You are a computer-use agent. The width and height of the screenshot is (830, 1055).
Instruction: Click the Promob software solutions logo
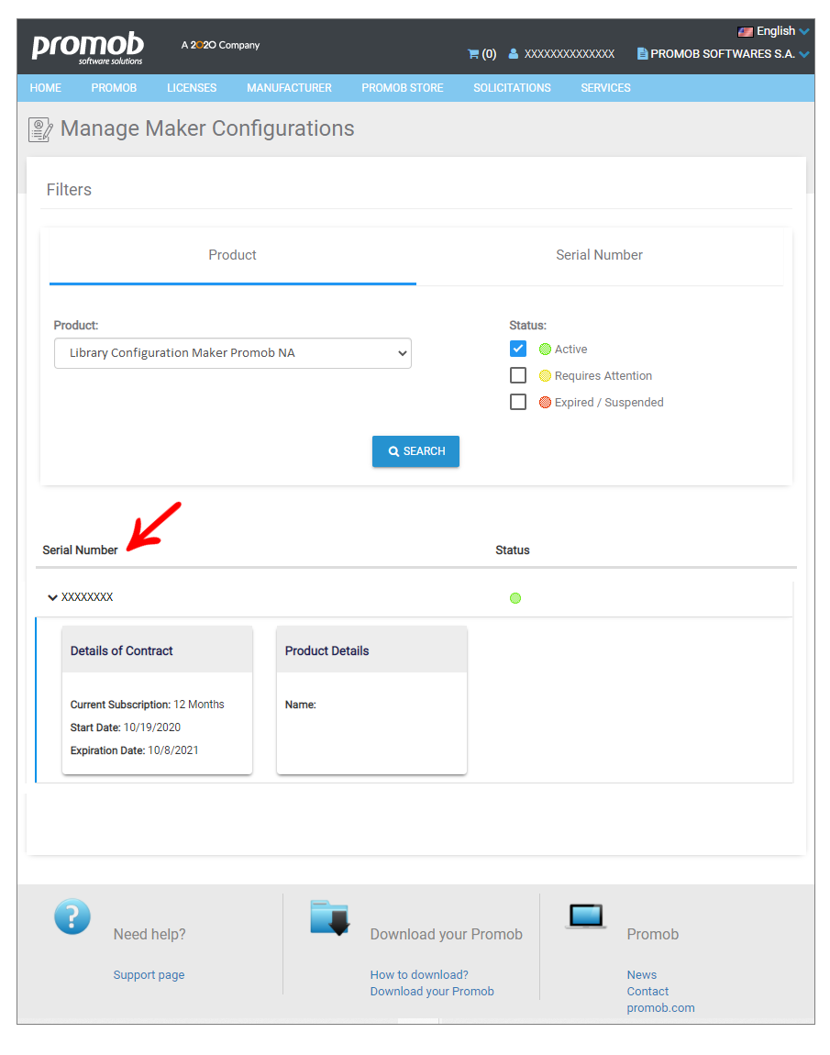click(x=87, y=48)
